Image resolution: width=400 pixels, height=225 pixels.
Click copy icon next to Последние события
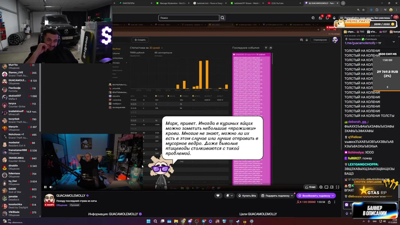pos(271,48)
